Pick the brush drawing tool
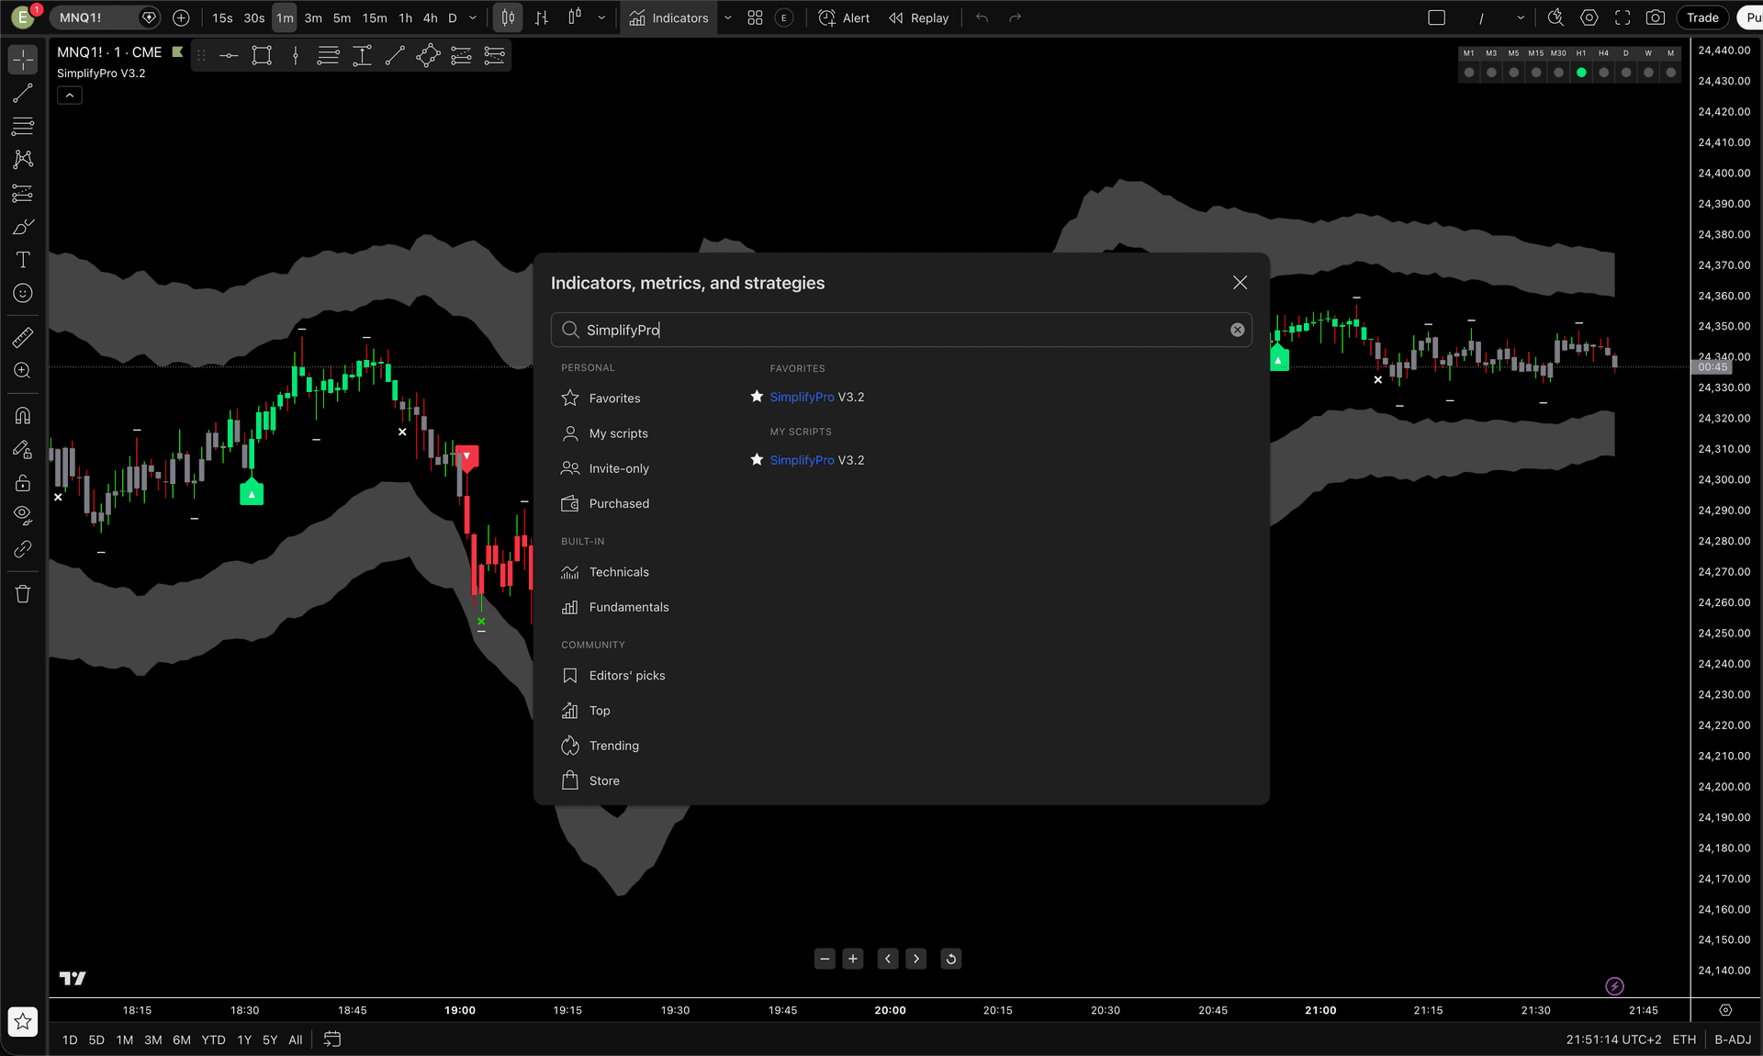 (x=22, y=227)
